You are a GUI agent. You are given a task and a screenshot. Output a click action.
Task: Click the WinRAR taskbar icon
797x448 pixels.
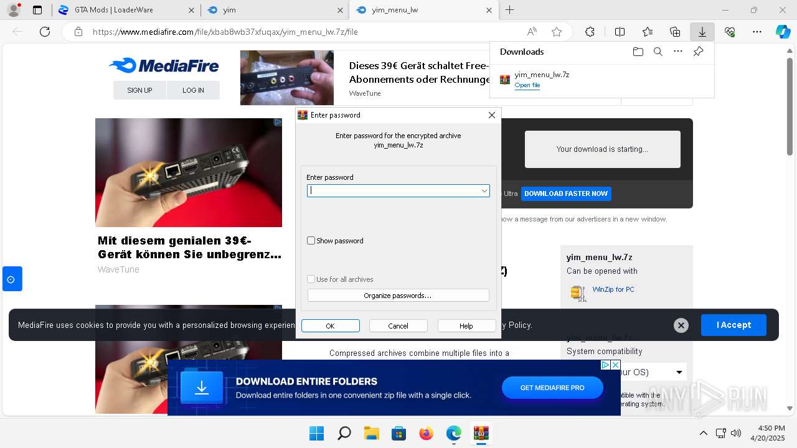click(x=481, y=433)
